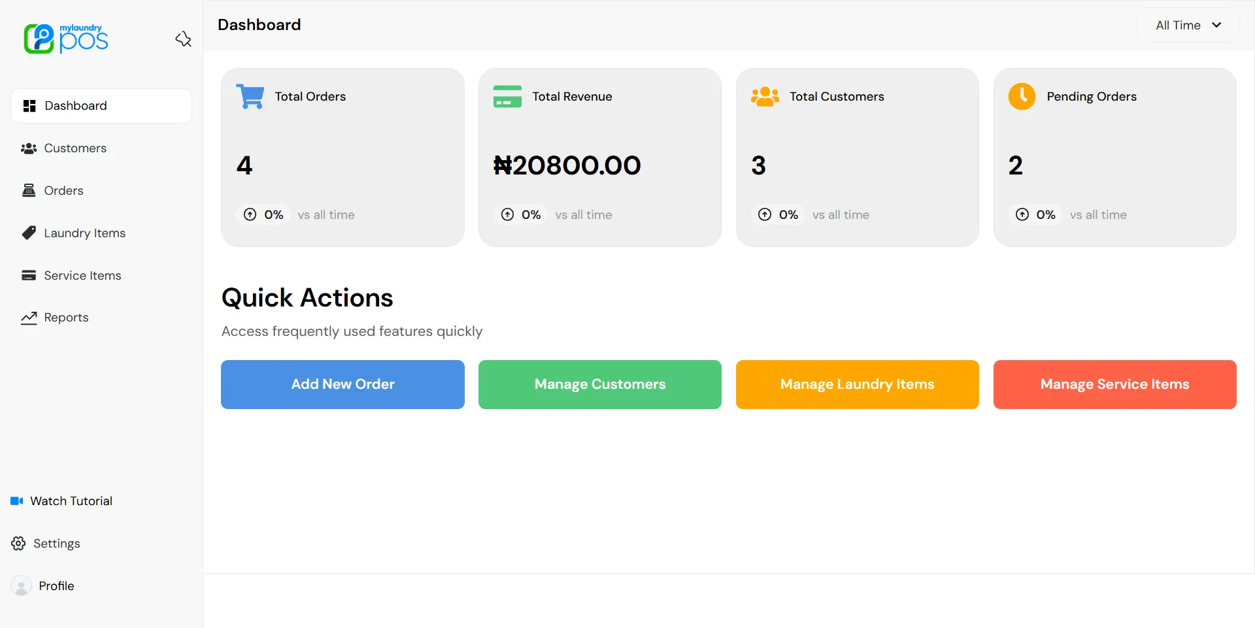Open the Orders page in sidebar
Screen dimensions: 1255x628
[x=63, y=191]
